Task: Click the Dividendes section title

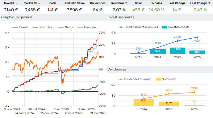Action: (117, 69)
